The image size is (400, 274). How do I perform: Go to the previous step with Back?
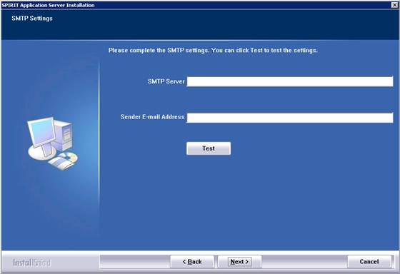tap(192, 262)
